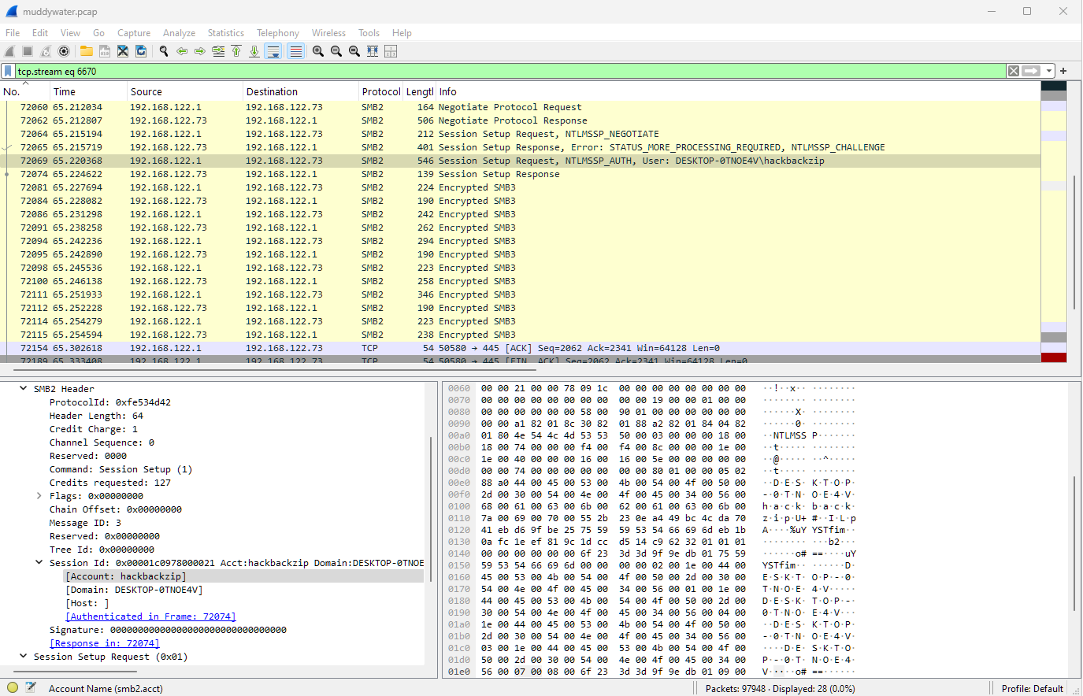Image resolution: width=1083 pixels, height=696 pixels.
Task: Open recent display filters dropdown
Action: point(1049,71)
